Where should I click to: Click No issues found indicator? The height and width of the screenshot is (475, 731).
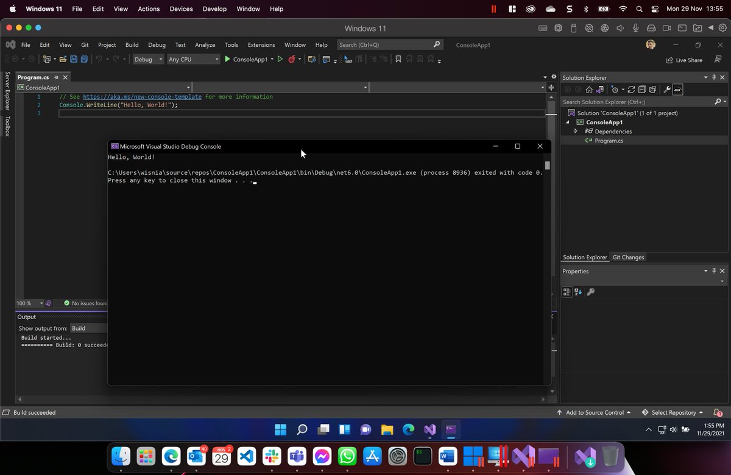coord(85,303)
